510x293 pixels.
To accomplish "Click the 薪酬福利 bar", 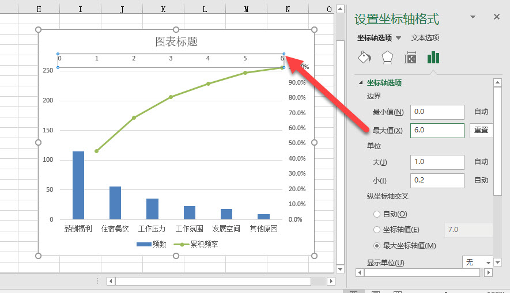I will [x=78, y=185].
